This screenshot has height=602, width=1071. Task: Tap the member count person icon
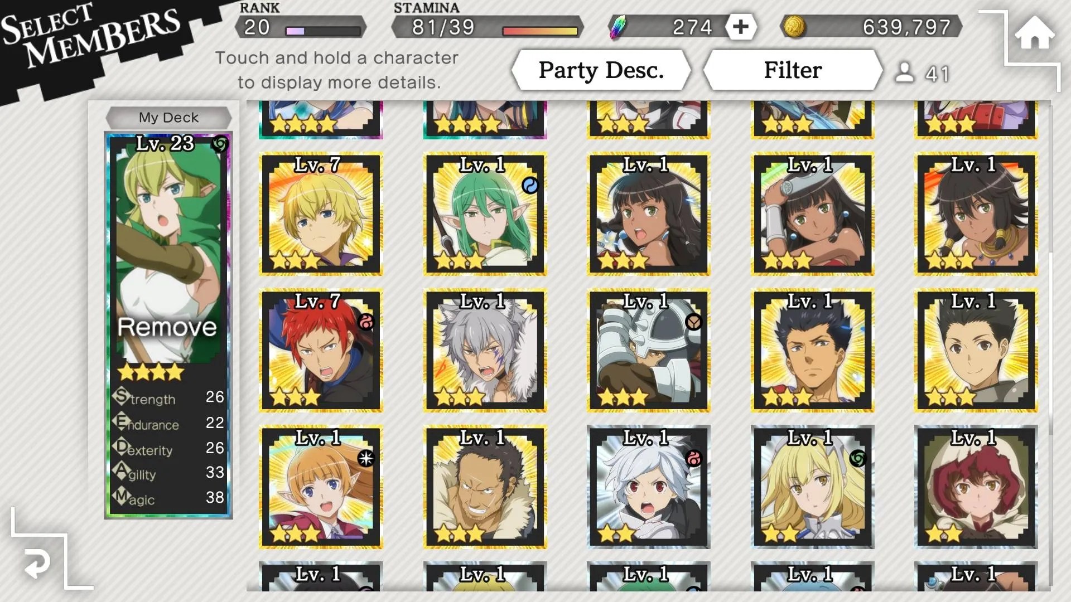904,72
